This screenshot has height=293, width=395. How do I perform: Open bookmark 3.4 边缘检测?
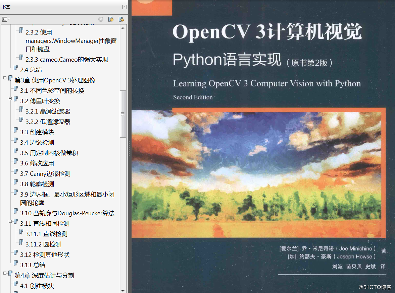(x=37, y=142)
